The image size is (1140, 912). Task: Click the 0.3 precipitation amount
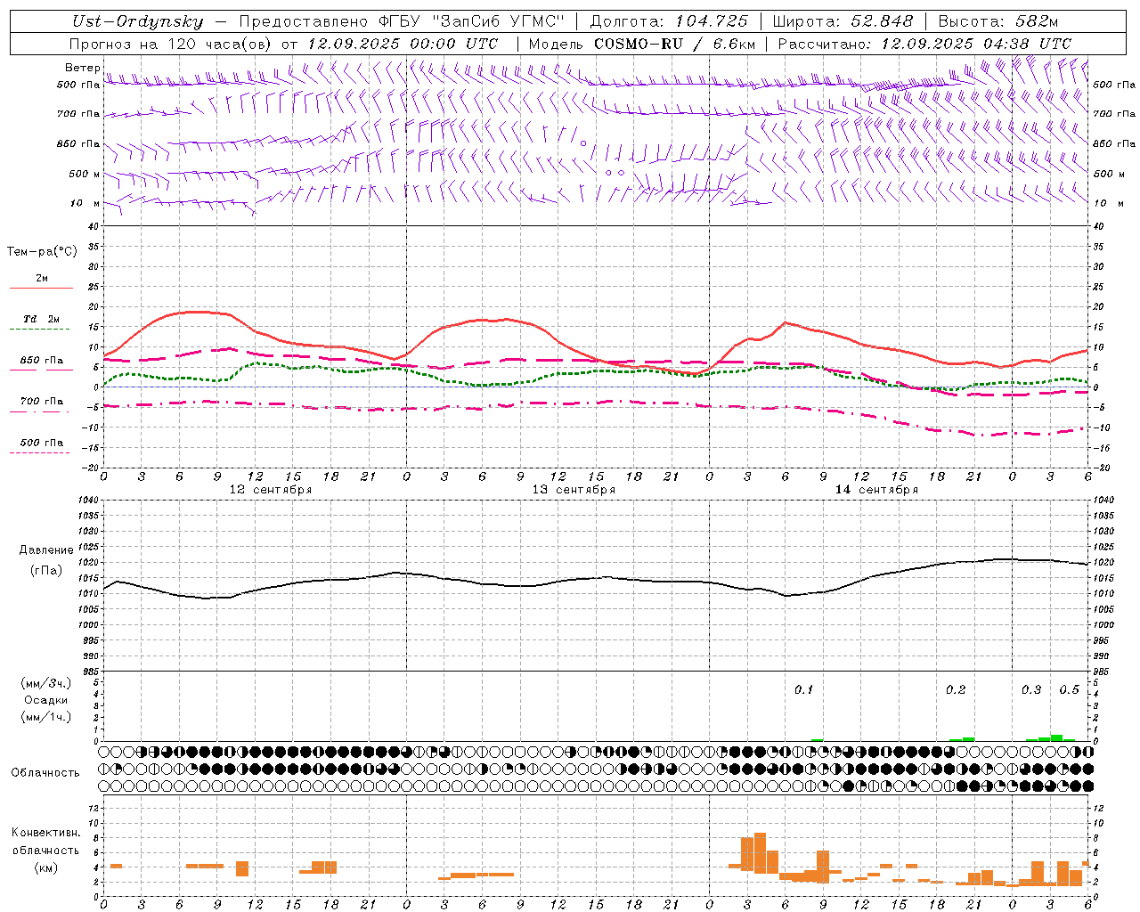1031,690
